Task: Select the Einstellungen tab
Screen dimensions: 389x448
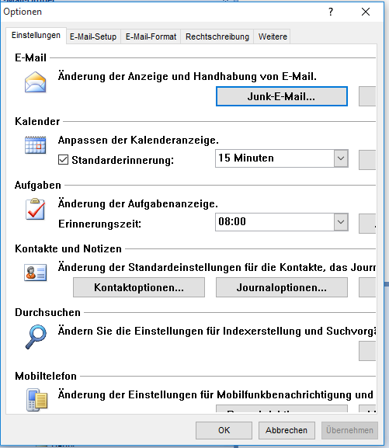Action: pos(36,36)
